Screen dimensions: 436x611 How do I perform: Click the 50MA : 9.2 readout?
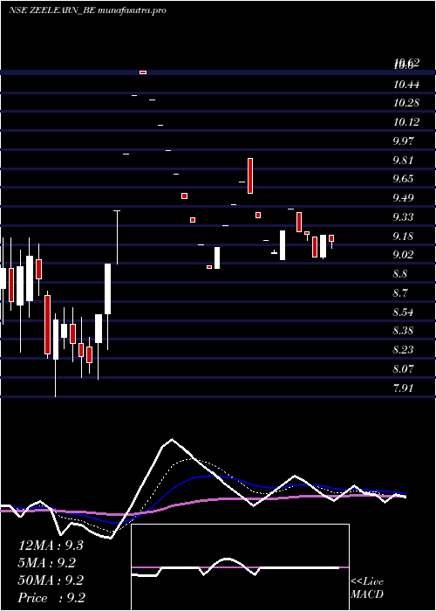coord(51,580)
